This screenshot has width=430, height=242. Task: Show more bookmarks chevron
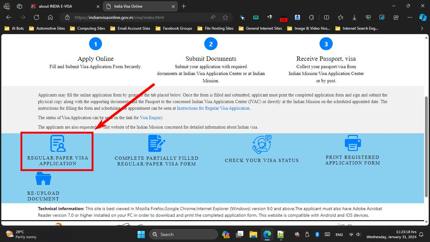422,29
